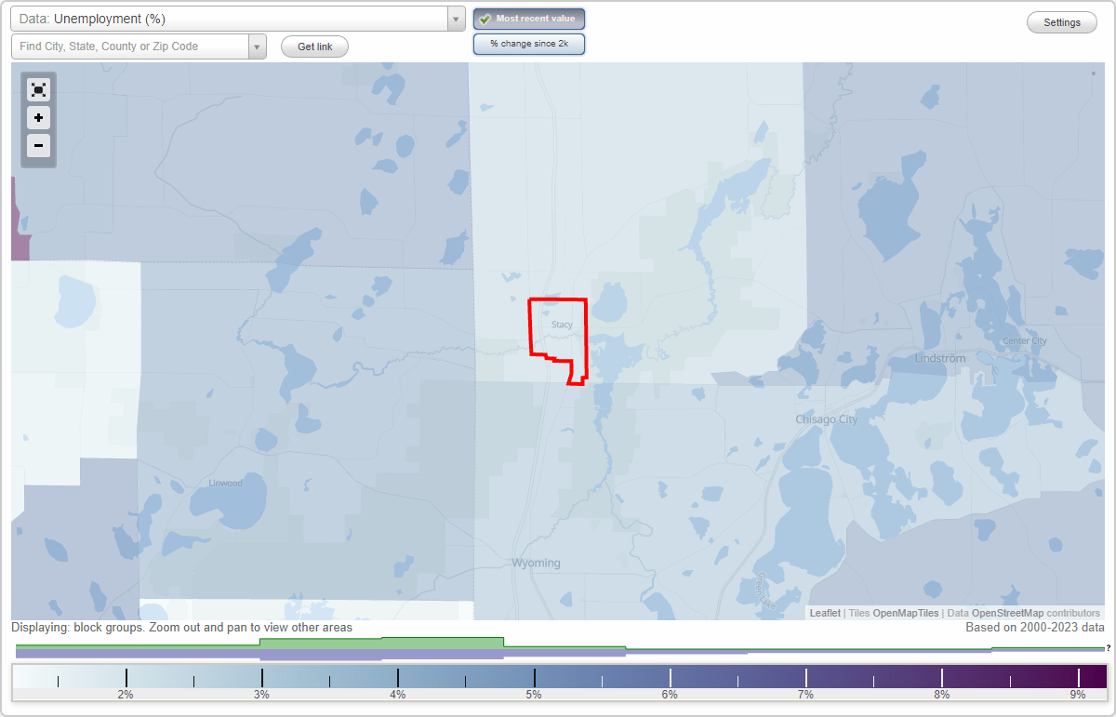Click the 3% mark on color legend

coord(261,694)
